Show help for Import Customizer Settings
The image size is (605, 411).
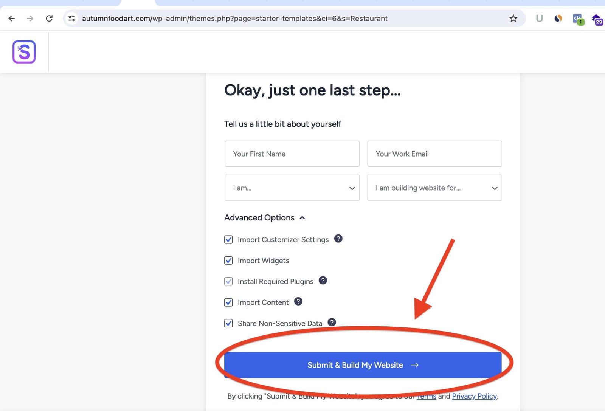pyautogui.click(x=338, y=239)
